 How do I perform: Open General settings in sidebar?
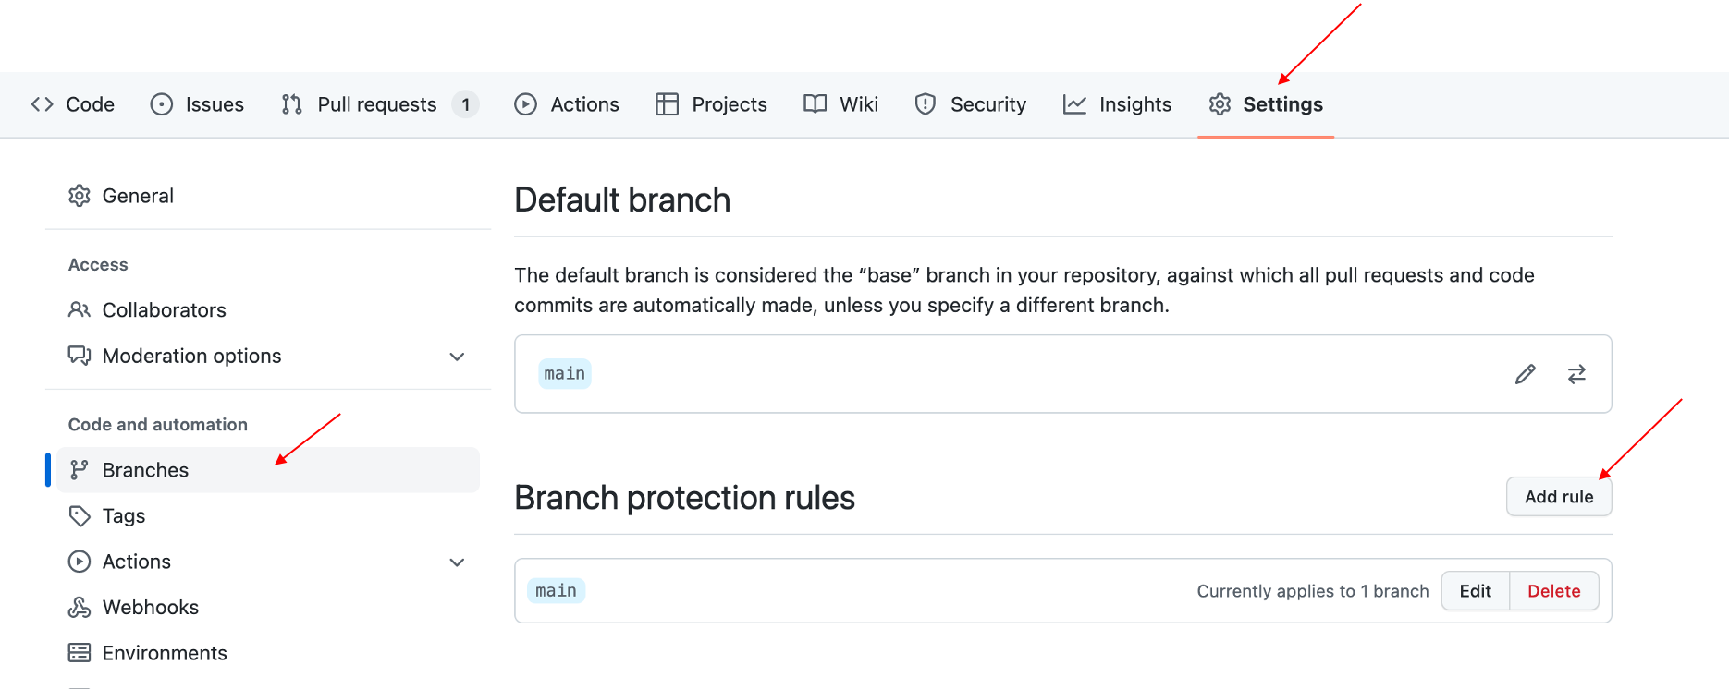(268, 196)
